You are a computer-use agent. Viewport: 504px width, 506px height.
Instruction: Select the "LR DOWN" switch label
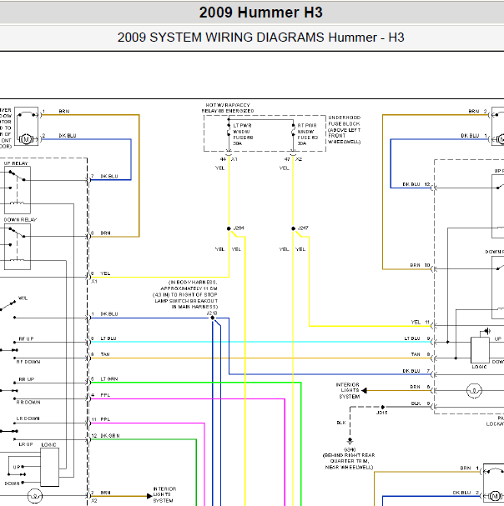coord(28,418)
